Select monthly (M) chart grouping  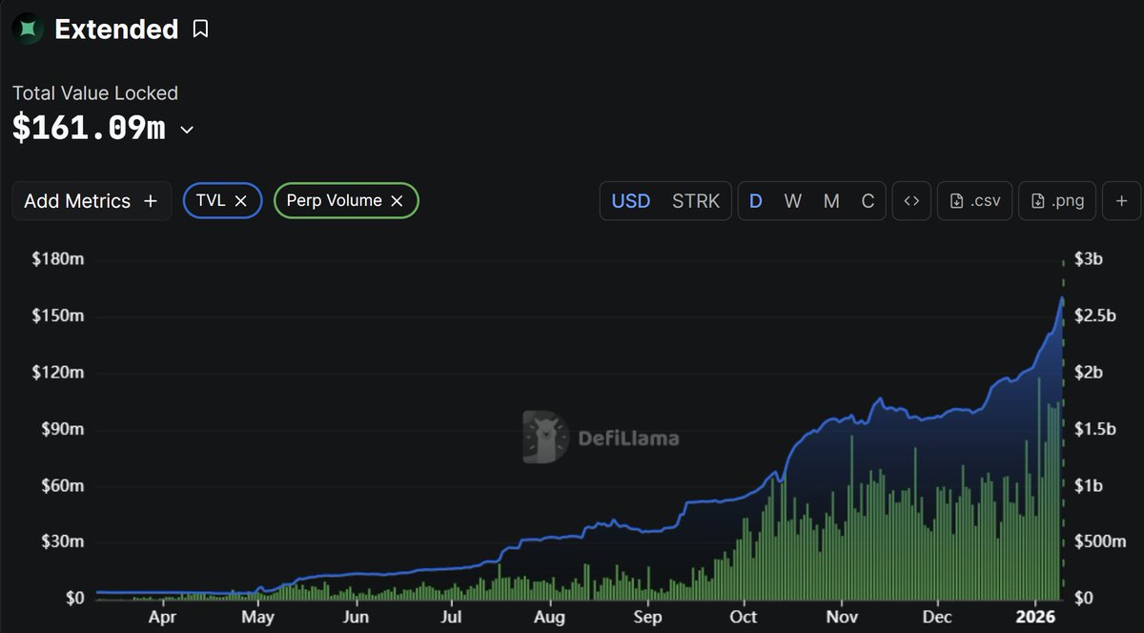(831, 201)
